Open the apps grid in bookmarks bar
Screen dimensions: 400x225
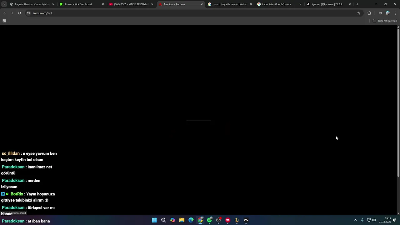pos(4,21)
